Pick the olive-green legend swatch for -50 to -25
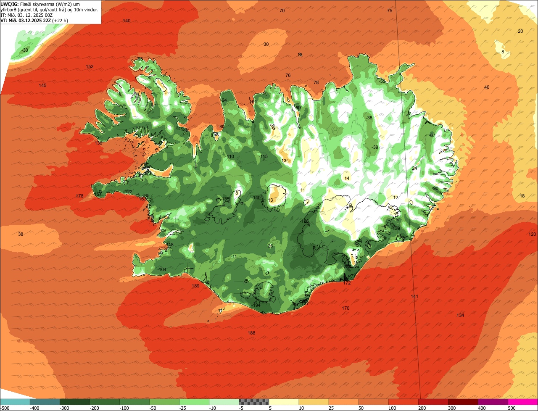This screenshot has height=411, width=538. [164, 402]
